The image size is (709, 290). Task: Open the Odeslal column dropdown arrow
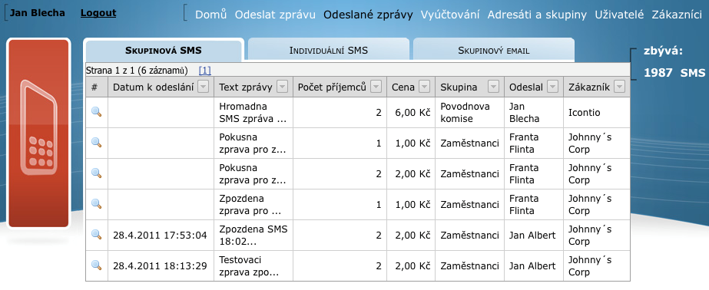(x=552, y=87)
